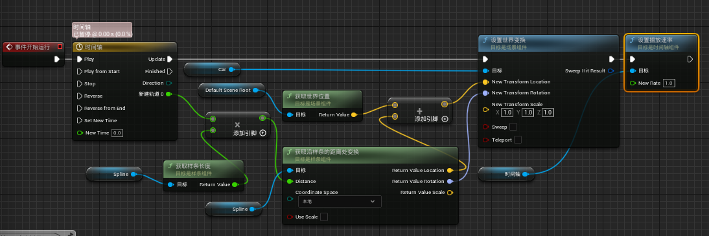This screenshot has width=709, height=236.
Task: Click the 目标 pin on 设置世界变换
Action: coord(485,71)
